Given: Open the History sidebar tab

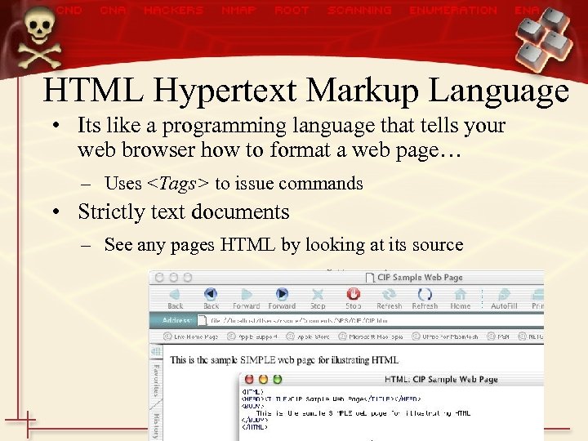Looking at the screenshot, I should tap(156, 425).
